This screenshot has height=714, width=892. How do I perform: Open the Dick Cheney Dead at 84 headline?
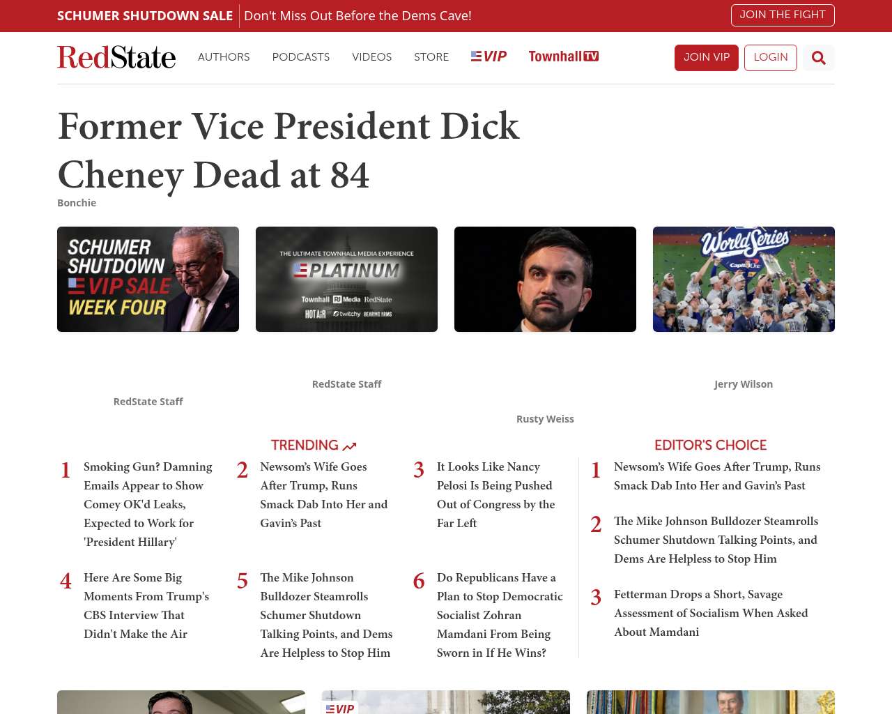point(289,151)
